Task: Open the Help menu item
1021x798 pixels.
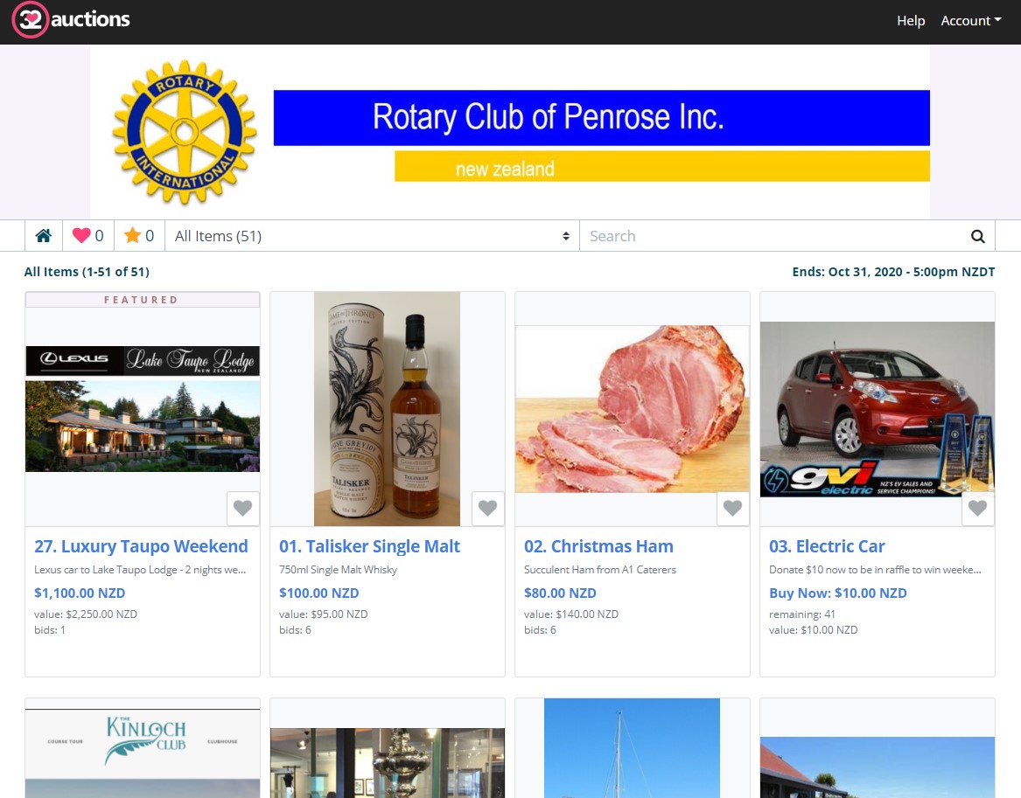Action: point(910,21)
